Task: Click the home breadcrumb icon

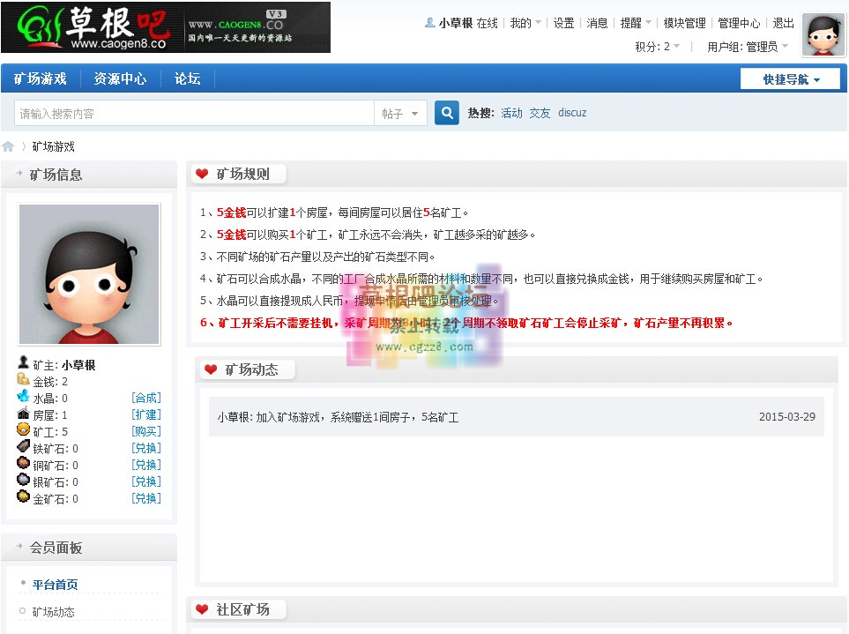Action: tap(9, 146)
